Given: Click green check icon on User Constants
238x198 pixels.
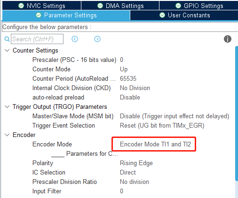Looking at the screenshot, I should coord(162,15).
